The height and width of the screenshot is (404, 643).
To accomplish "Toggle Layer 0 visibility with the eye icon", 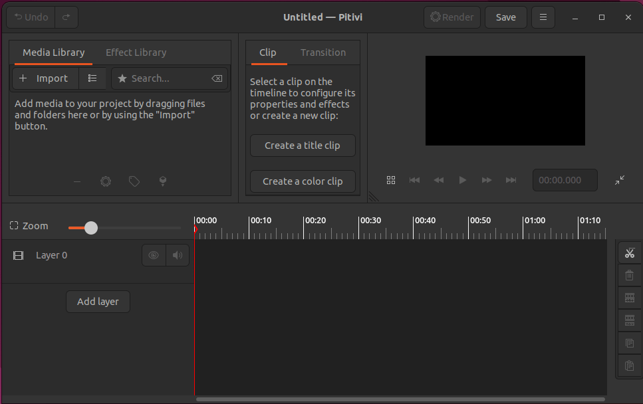I will click(x=154, y=255).
